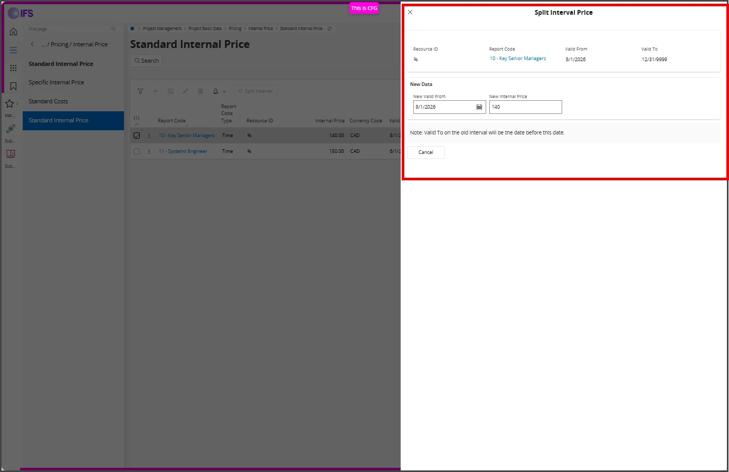Check the Systems Engineer row checkbox
Image resolution: width=729 pixels, height=472 pixels.
[137, 151]
